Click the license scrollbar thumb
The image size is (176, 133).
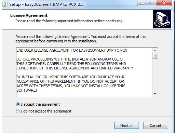155,56
